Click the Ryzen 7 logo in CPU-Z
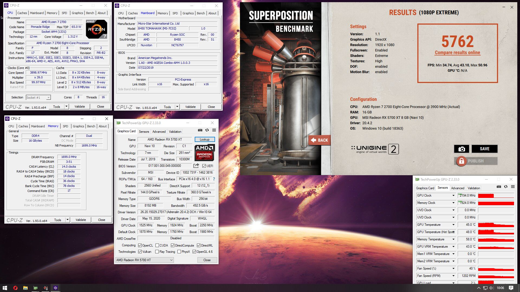 point(96,29)
